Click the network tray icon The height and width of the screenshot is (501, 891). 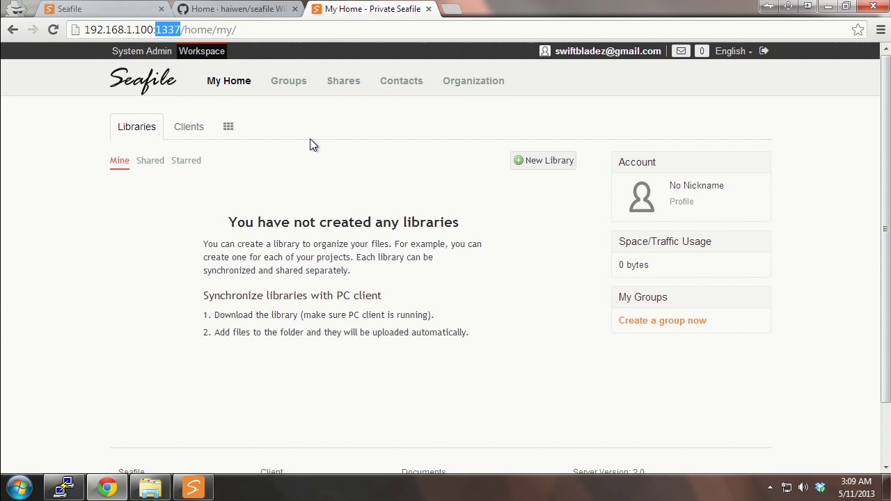click(x=787, y=487)
